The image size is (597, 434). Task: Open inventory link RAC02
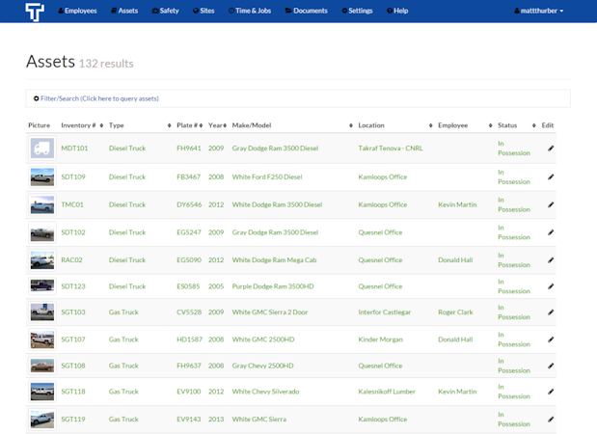click(71, 260)
